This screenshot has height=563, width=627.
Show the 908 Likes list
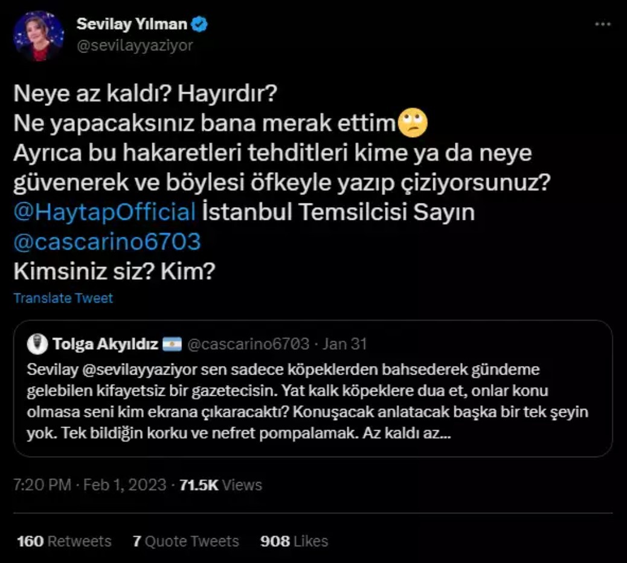coord(294,541)
